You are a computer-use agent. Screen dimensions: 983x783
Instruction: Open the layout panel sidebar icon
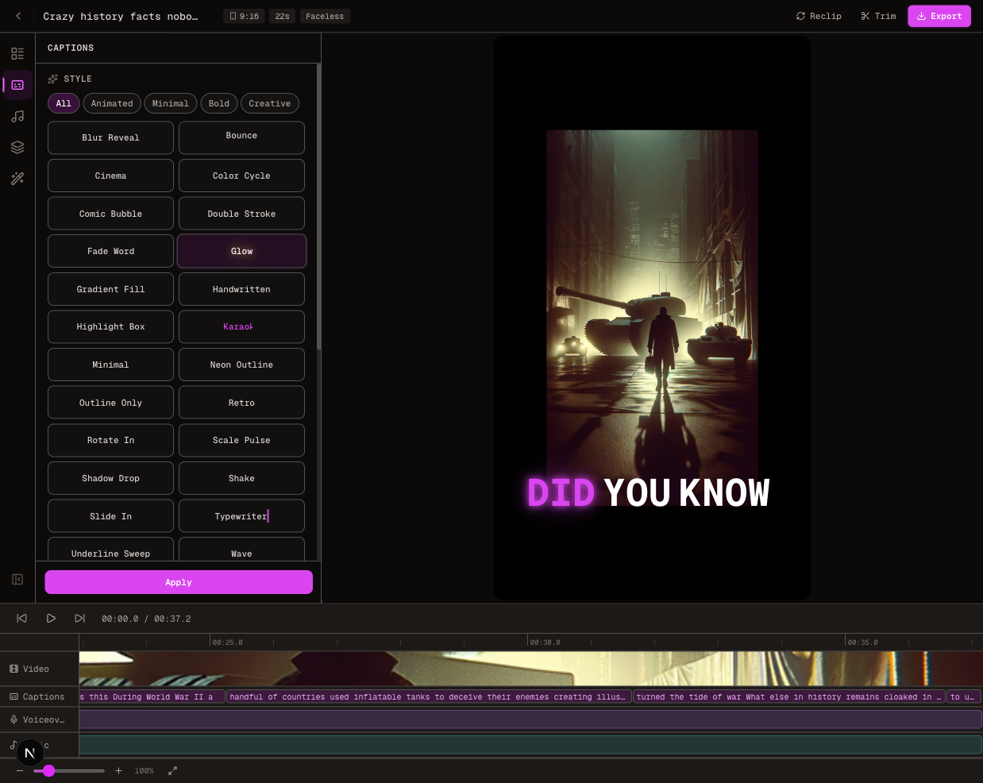[x=17, y=54]
